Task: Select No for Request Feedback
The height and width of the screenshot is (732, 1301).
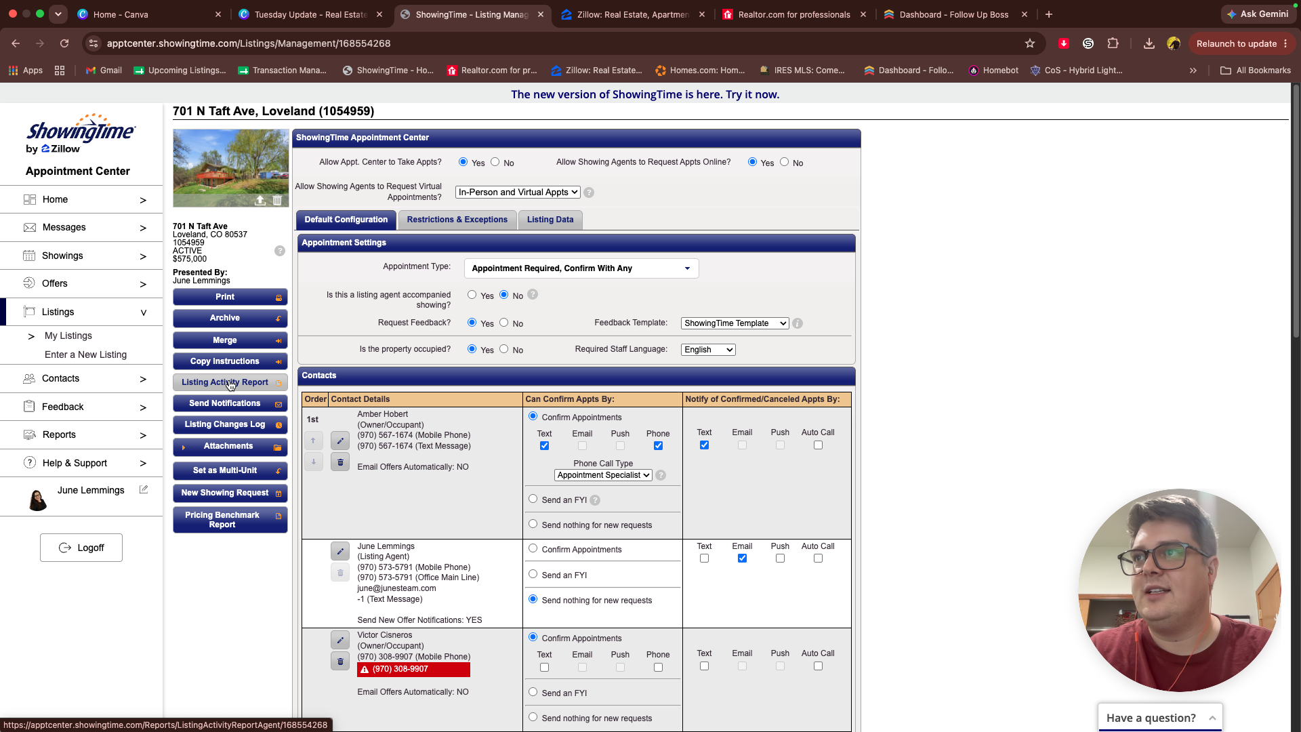Action: point(504,323)
